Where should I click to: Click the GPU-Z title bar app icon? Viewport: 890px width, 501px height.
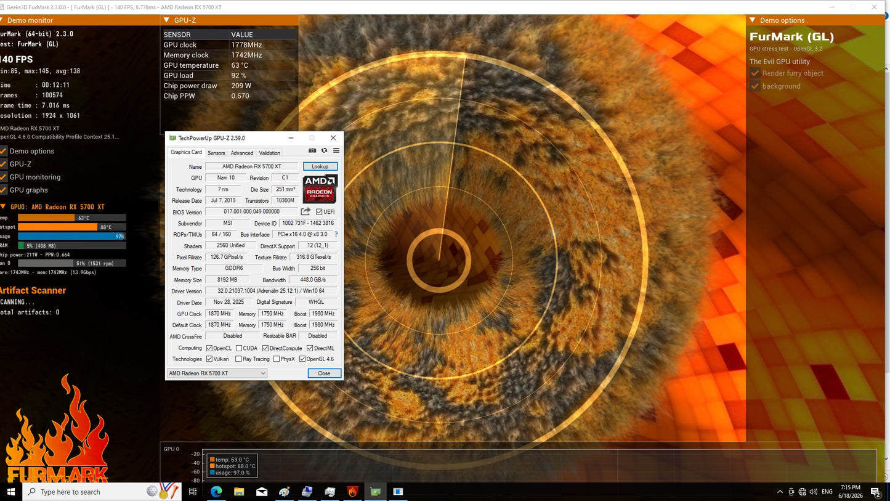coord(172,138)
